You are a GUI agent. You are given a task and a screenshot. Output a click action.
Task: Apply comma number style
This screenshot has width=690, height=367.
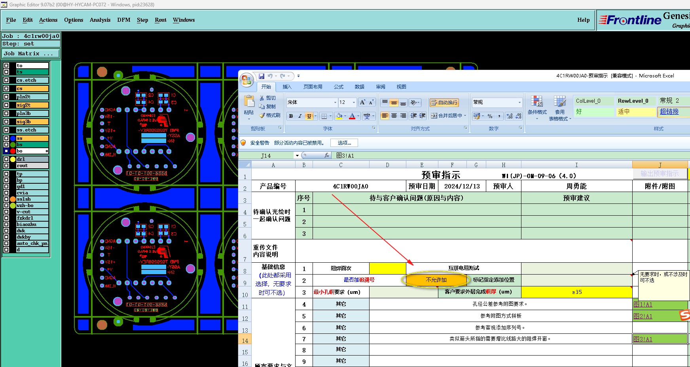499,116
